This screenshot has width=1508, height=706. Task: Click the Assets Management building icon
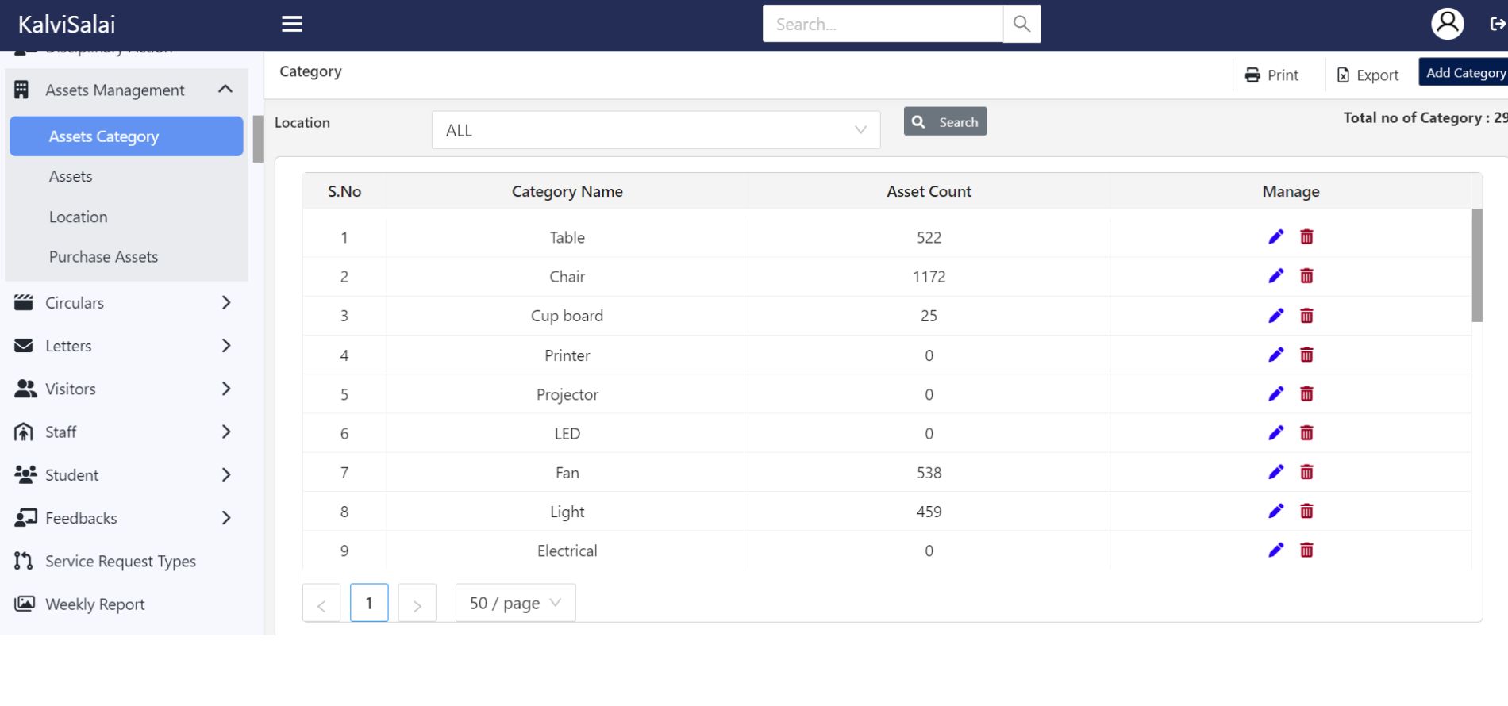[x=21, y=90]
